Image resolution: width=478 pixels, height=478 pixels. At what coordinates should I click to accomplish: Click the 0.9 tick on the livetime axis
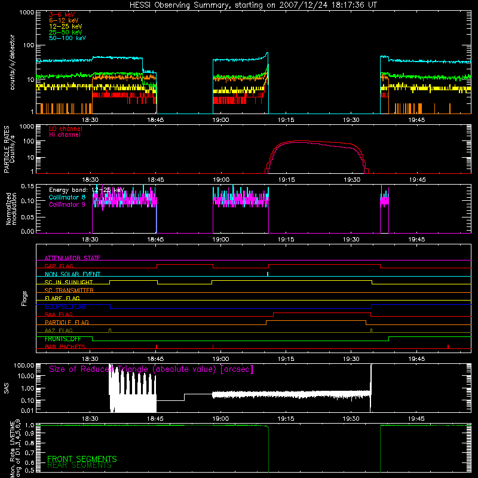30,432
